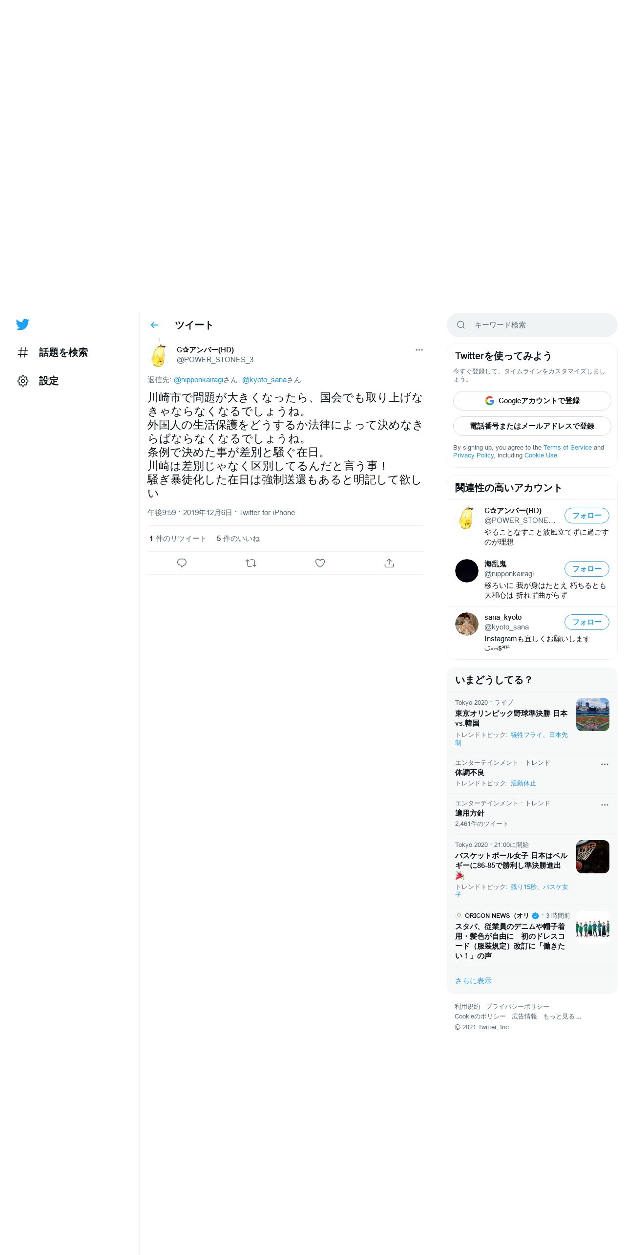Sign up with Googleアカウントで登録 button

click(x=532, y=401)
